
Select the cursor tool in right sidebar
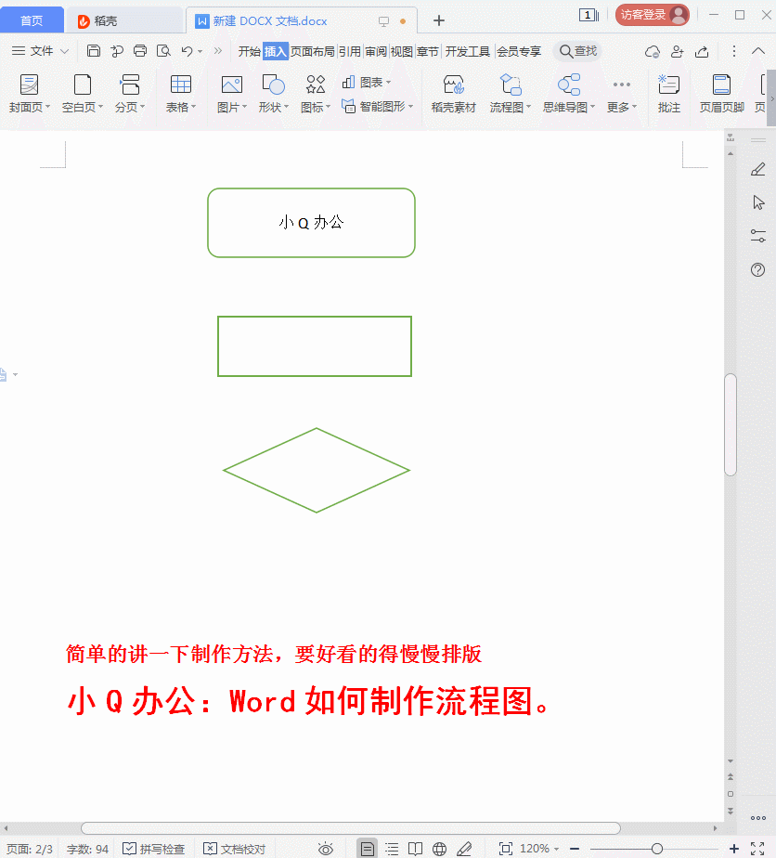coord(758,202)
